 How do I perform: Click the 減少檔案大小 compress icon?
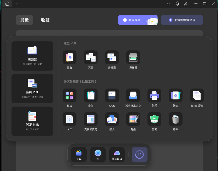click(x=133, y=95)
